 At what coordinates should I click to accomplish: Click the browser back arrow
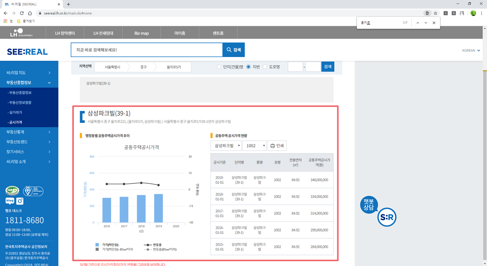click(x=6, y=13)
